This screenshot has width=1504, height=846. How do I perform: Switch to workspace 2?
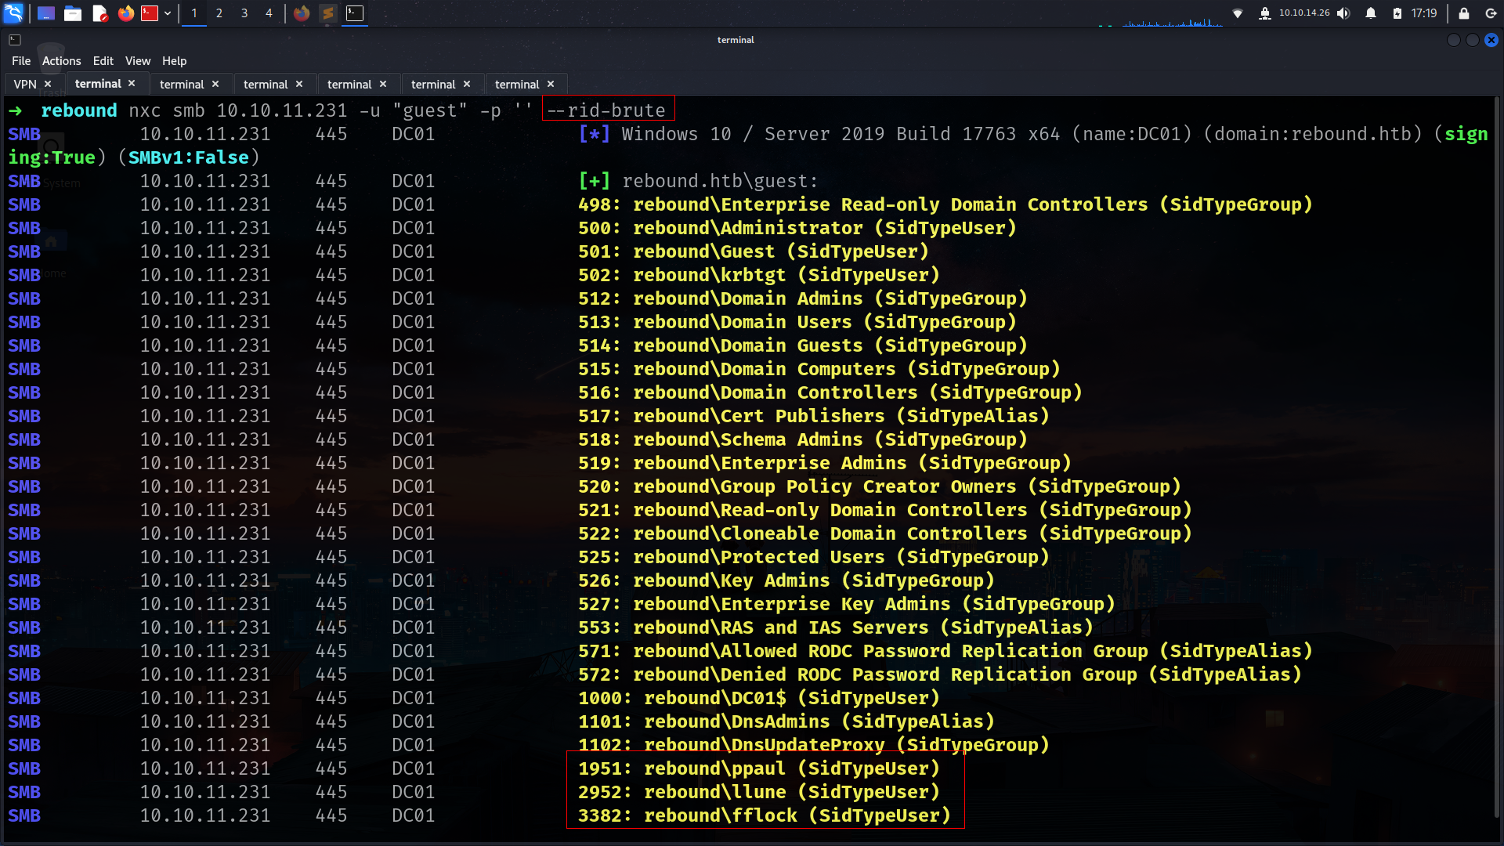pyautogui.click(x=219, y=13)
